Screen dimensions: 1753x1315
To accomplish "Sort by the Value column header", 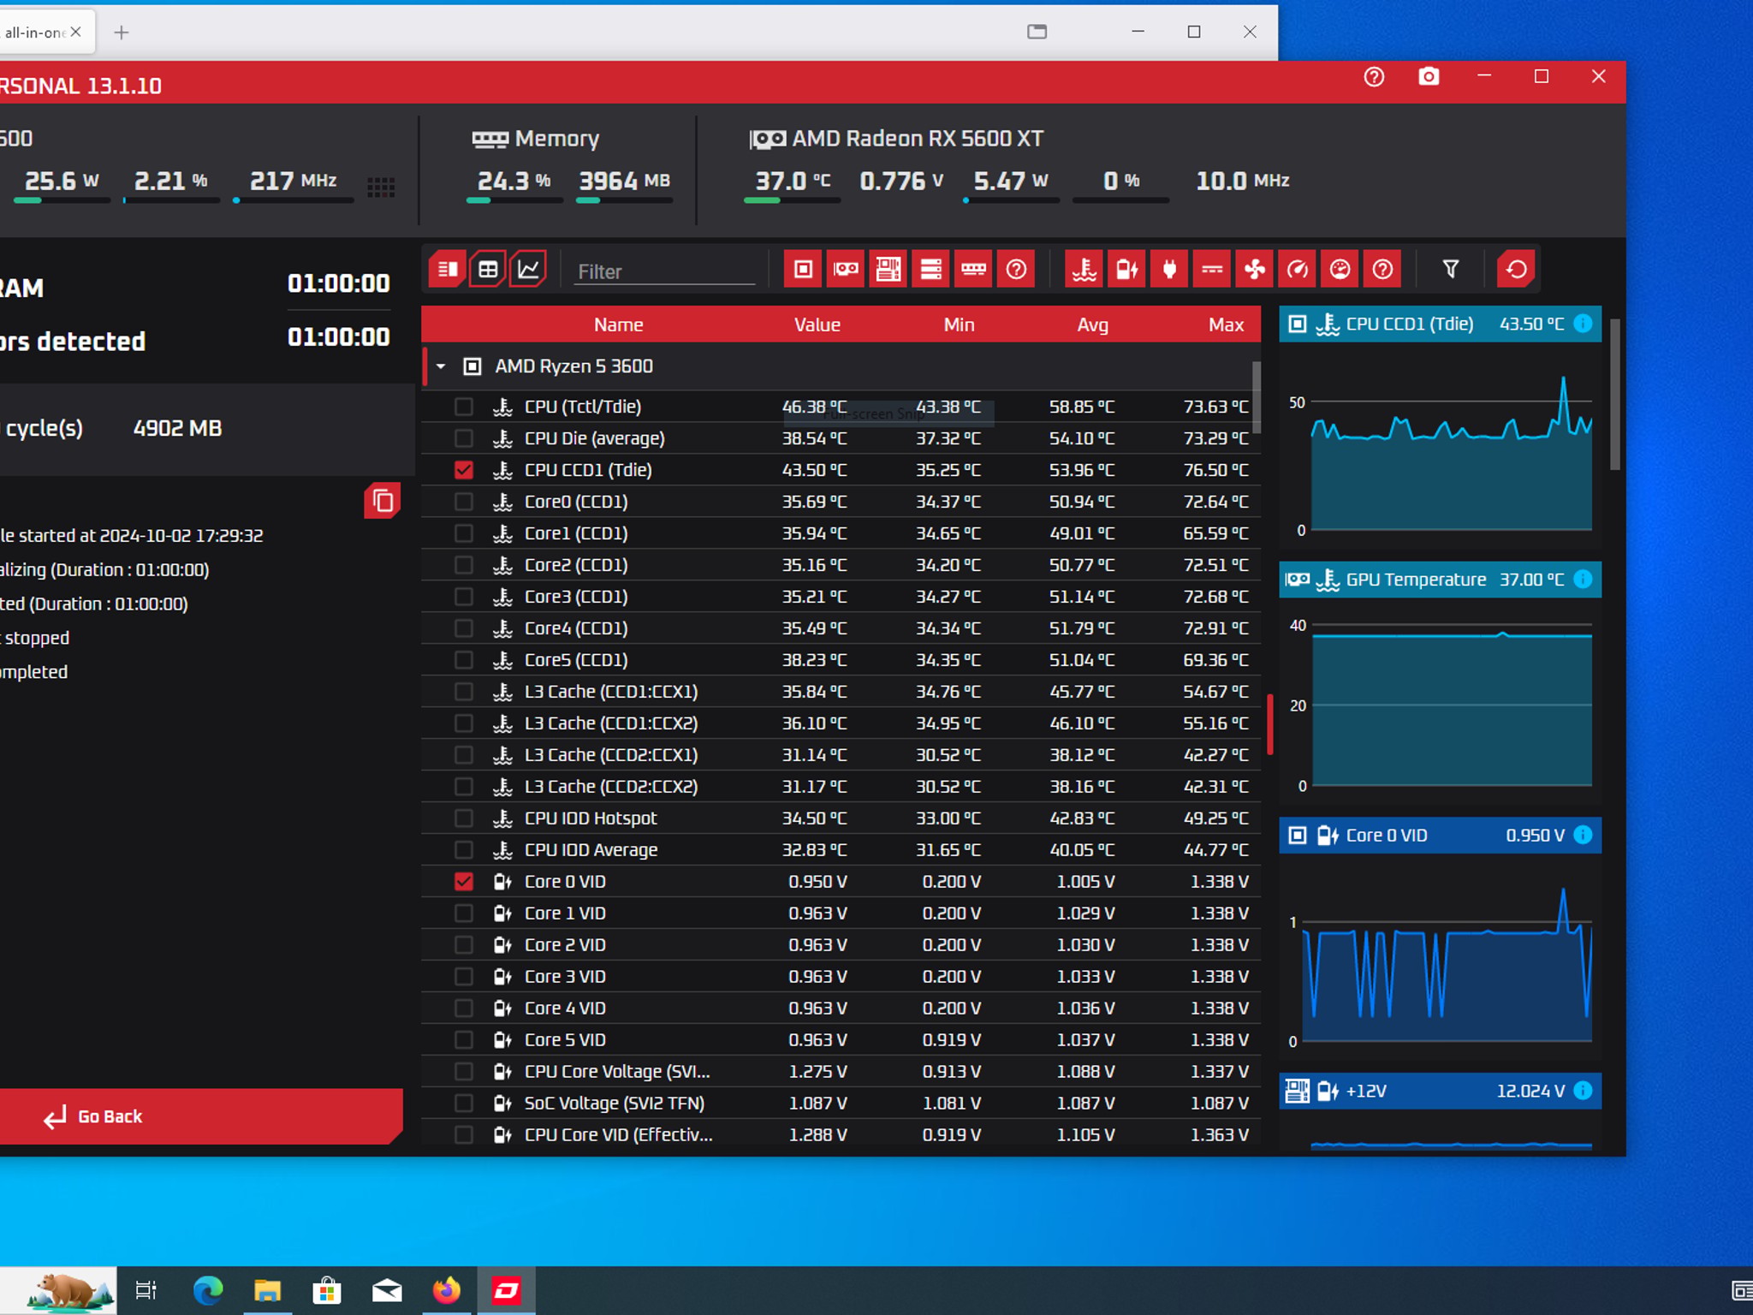I will click(817, 324).
